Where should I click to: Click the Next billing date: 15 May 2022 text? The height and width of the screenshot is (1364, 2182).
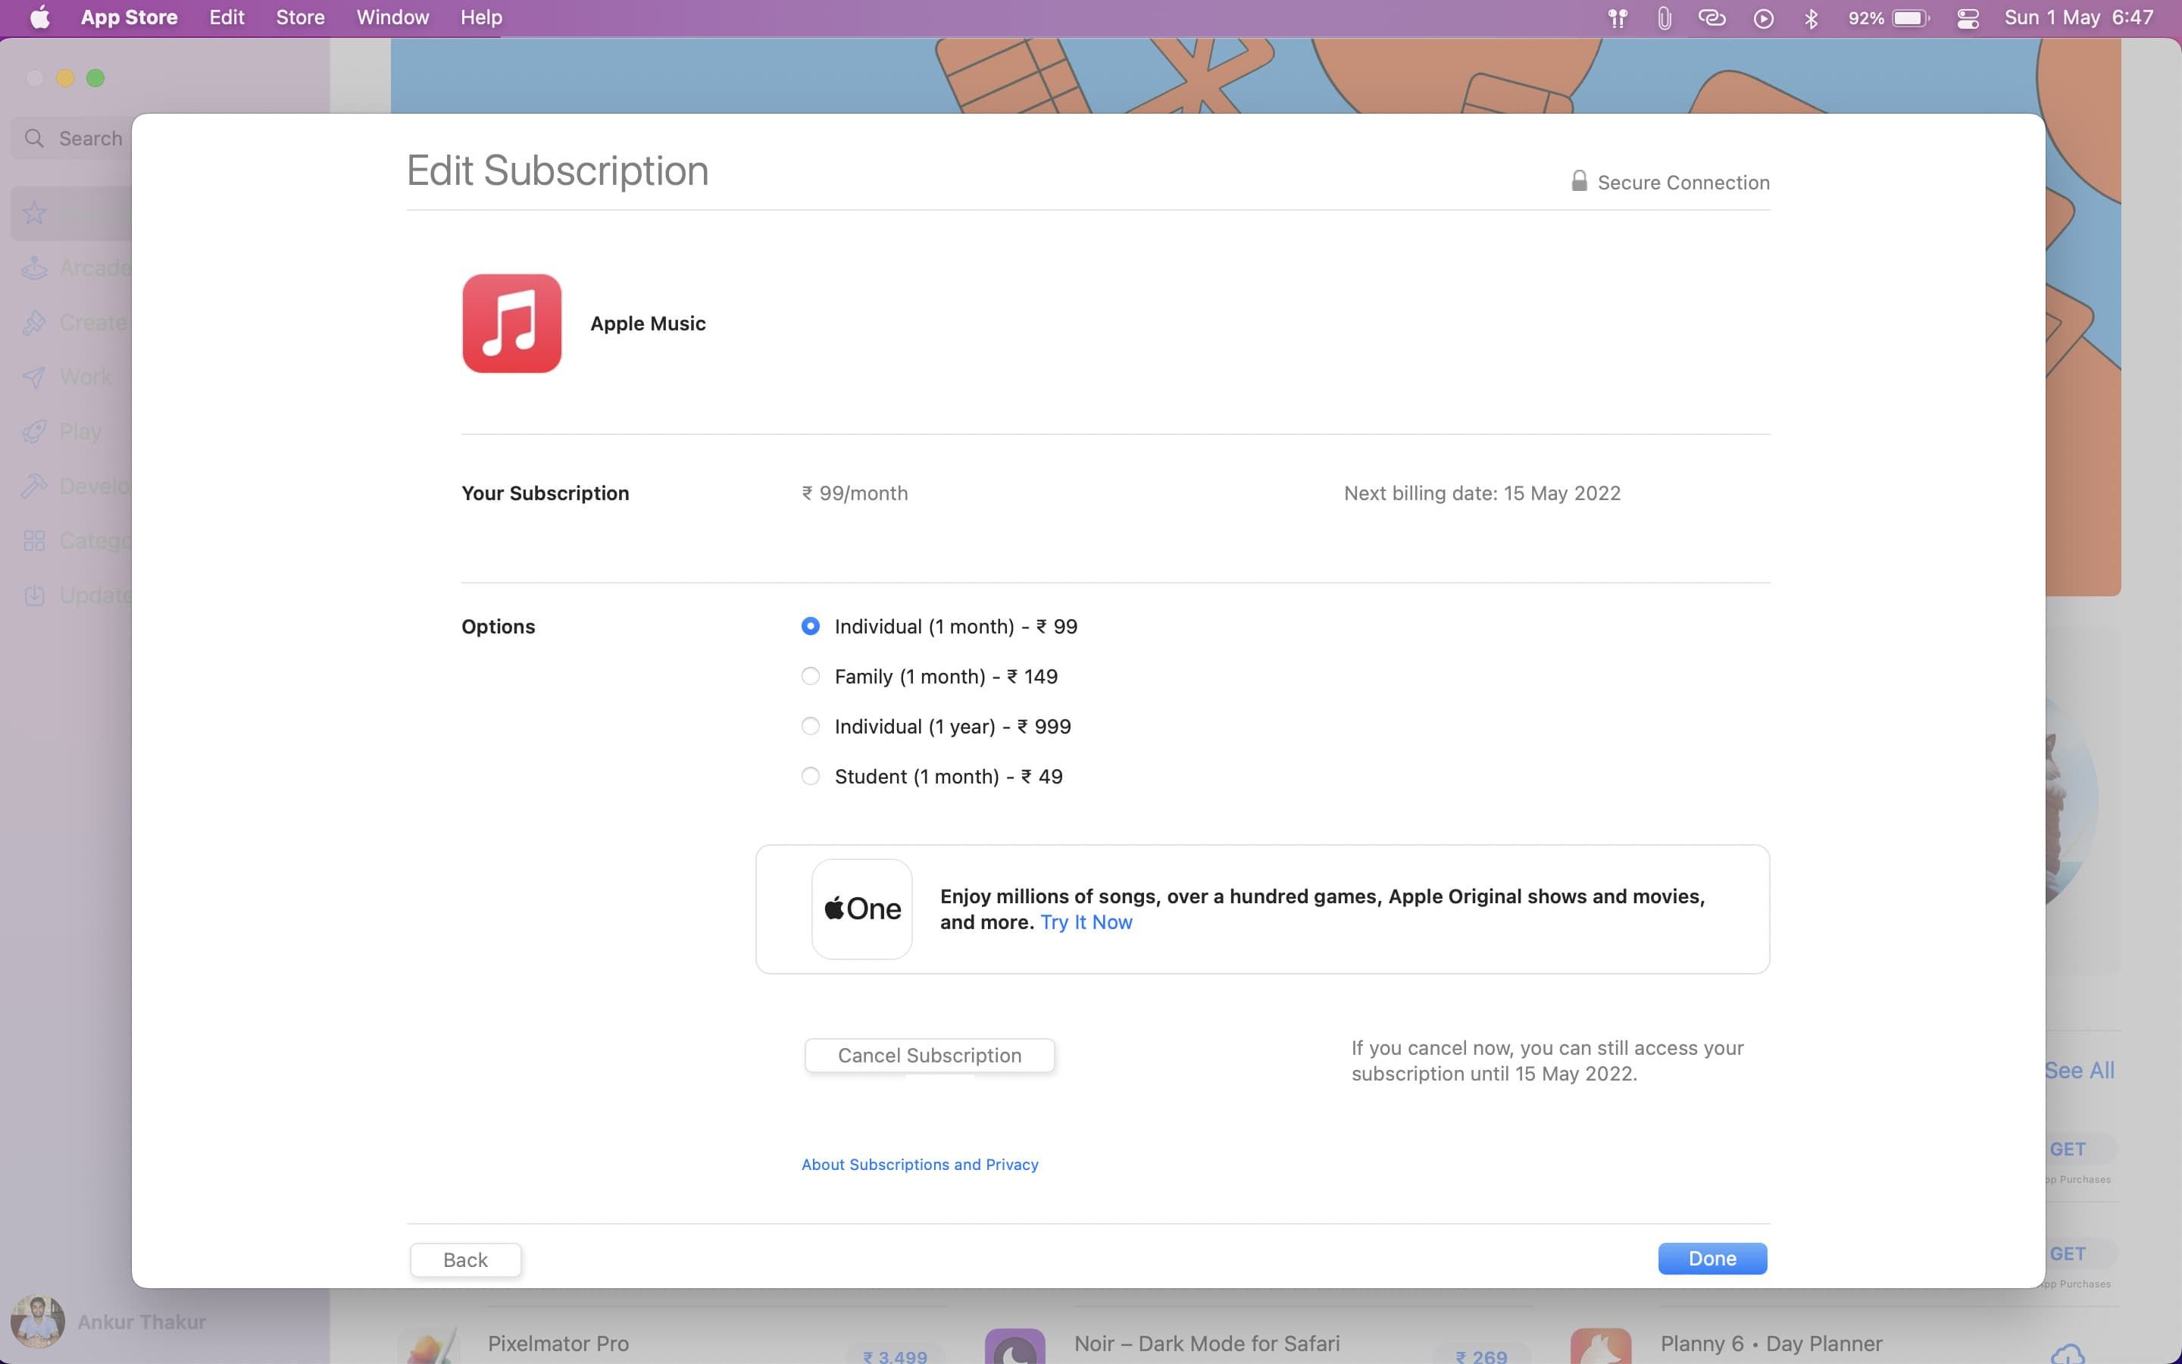coord(1481,493)
